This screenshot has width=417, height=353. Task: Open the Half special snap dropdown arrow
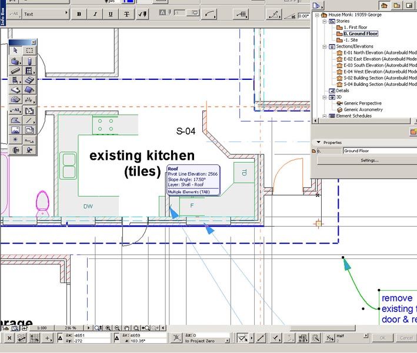(366, 336)
